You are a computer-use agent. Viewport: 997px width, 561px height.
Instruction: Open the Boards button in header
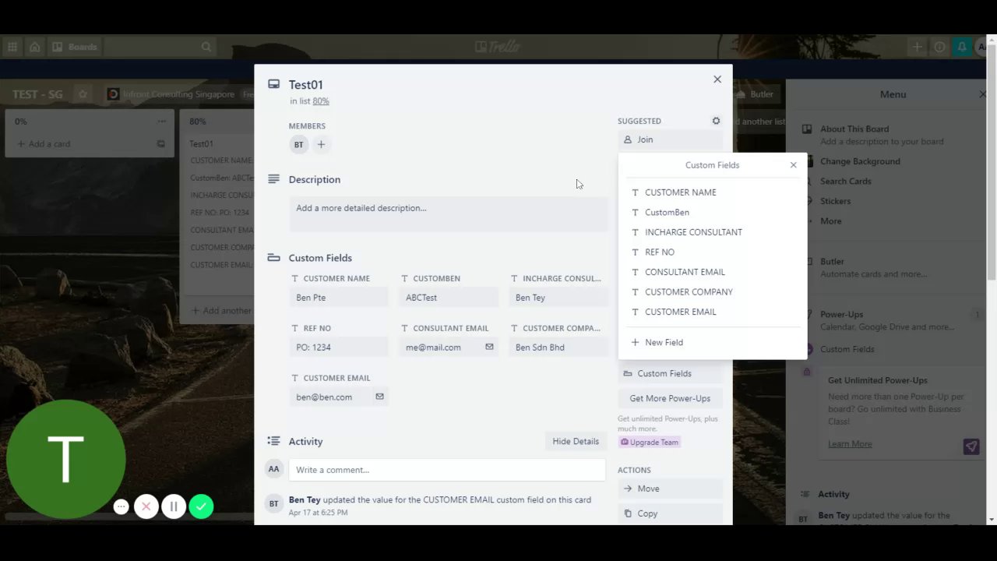[75, 47]
